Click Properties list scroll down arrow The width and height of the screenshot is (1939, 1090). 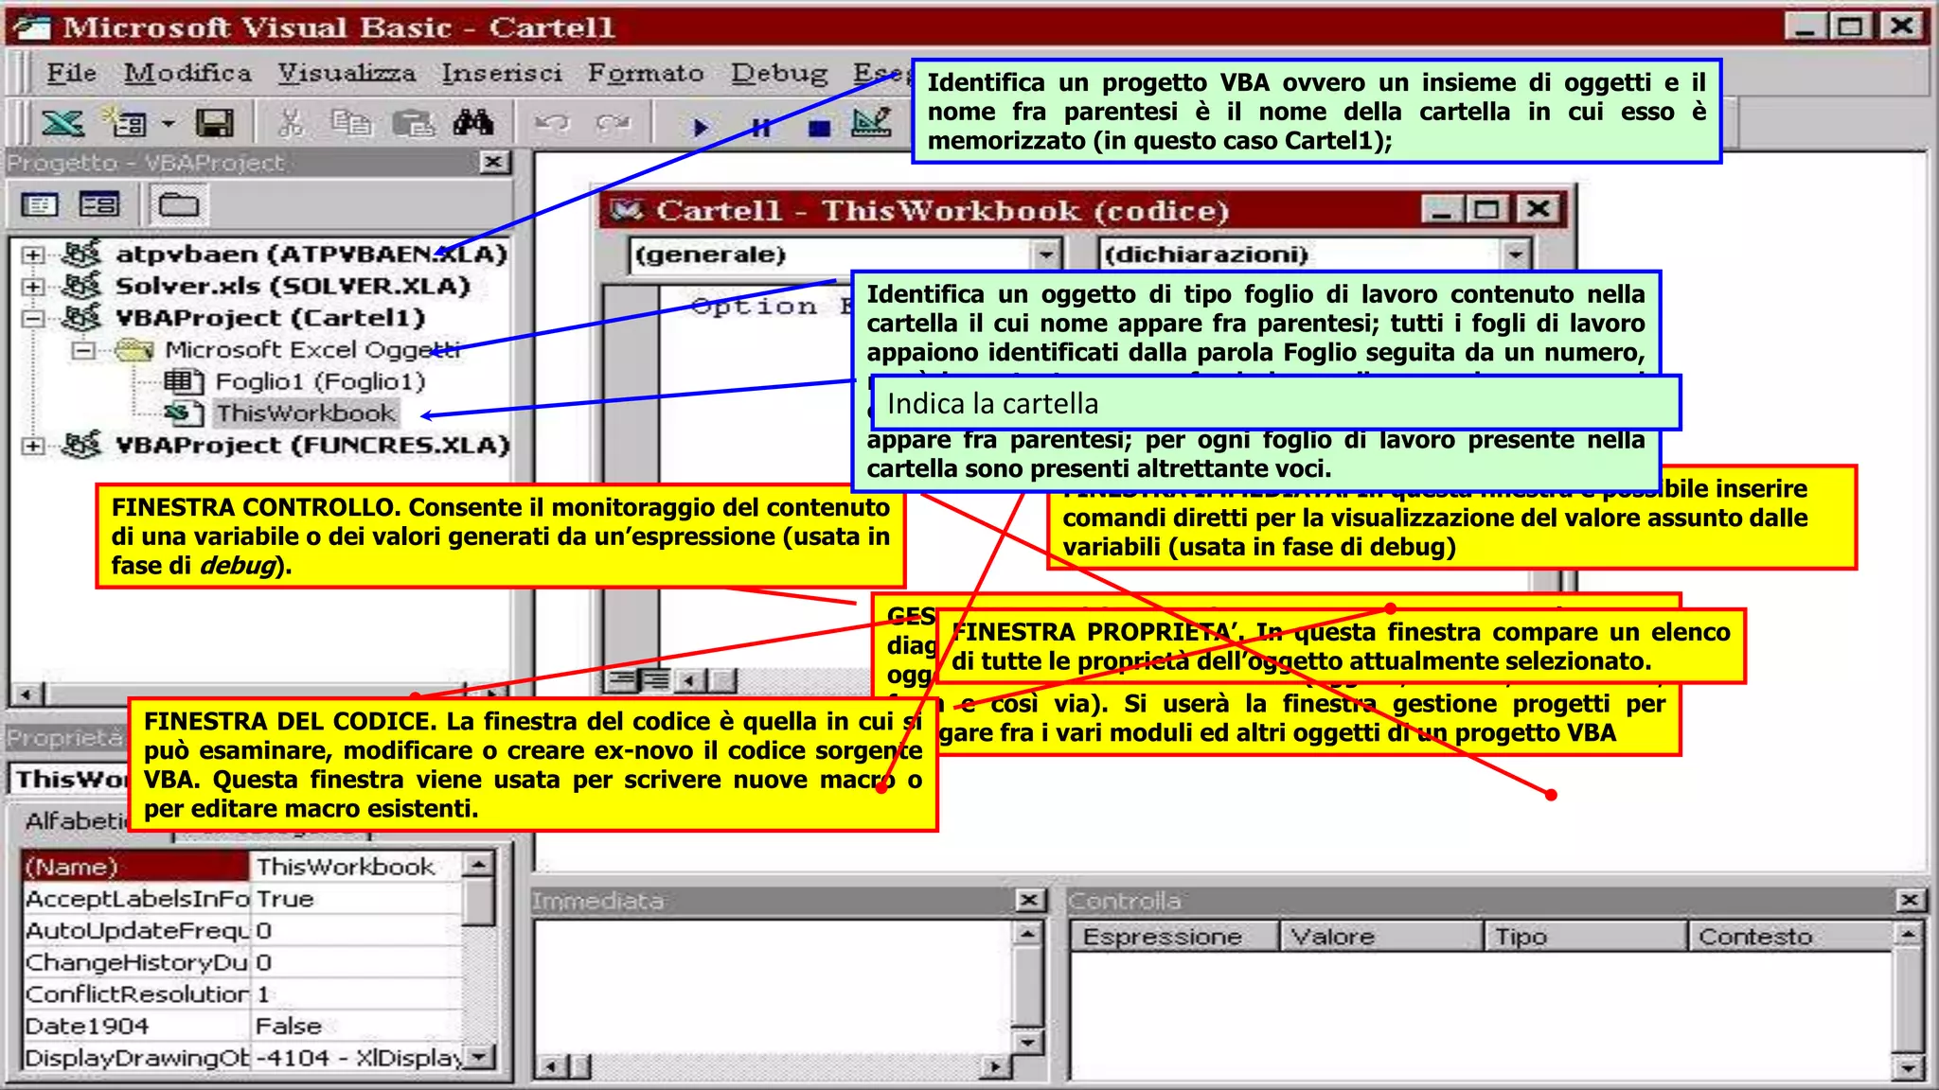pyautogui.click(x=479, y=1057)
